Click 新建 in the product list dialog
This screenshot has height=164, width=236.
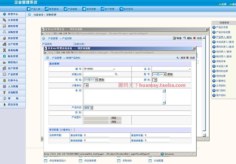click(x=177, y=38)
